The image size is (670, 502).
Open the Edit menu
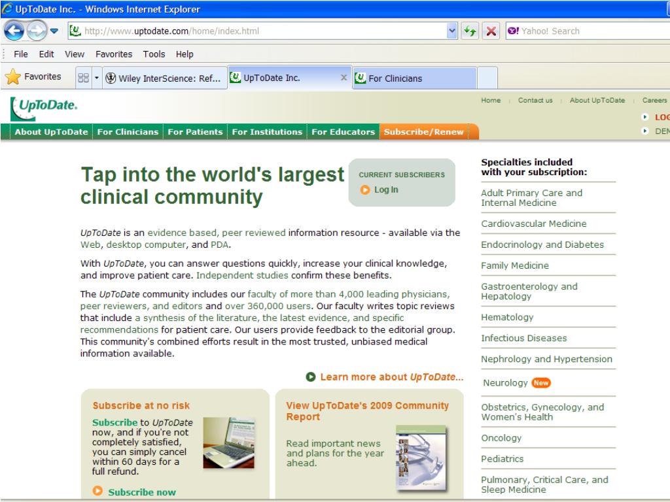46,54
